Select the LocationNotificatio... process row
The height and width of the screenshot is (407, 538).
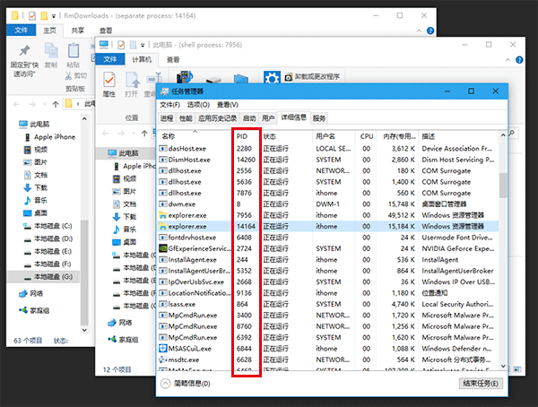(x=328, y=293)
